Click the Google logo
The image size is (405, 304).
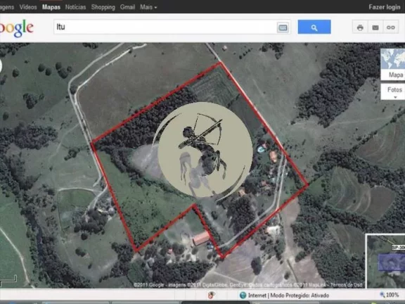16,28
